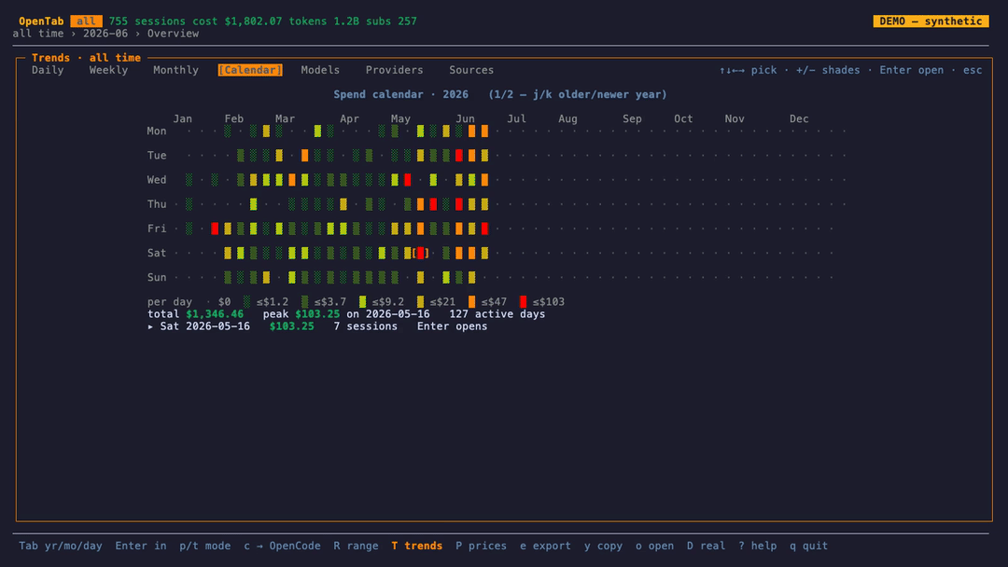The width and height of the screenshot is (1008, 567).
Task: Click the 'y copy' footer shortcut
Action: [604, 546]
